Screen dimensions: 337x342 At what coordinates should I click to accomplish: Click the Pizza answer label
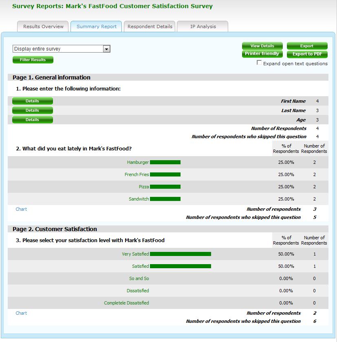(x=144, y=187)
